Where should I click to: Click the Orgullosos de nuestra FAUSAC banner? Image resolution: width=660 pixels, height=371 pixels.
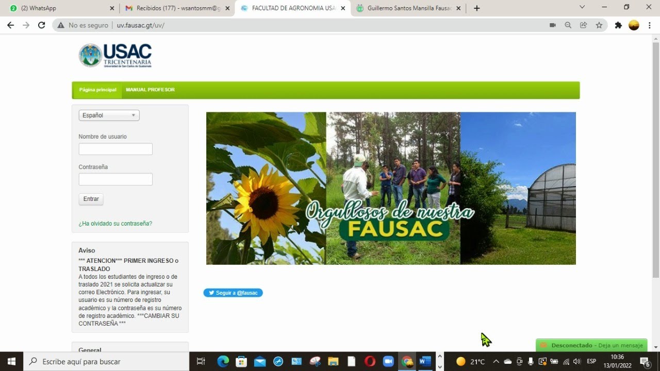391,189
